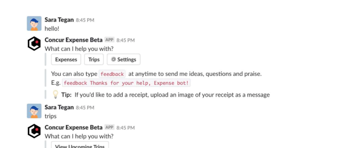Open Settings from bot options
Screen dimensions: 339x148
point(124,59)
